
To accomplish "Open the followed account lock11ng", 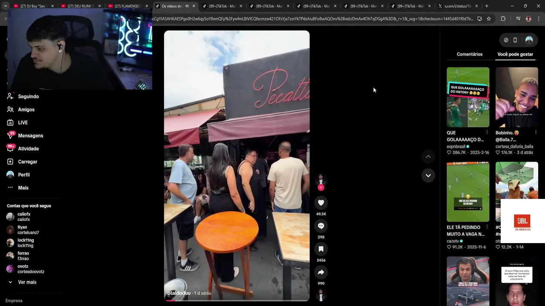I will 26,243.
